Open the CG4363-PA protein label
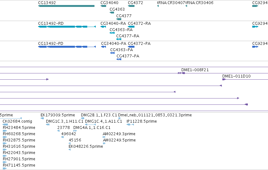The image size is (268, 170). click(122, 50)
